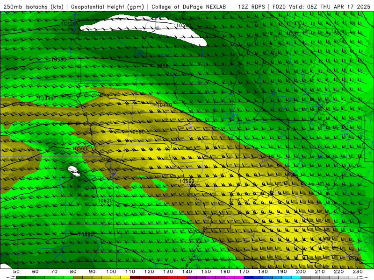Click the 130 knots scale label
The width and height of the screenshot is (374, 280).
pos(168,272)
